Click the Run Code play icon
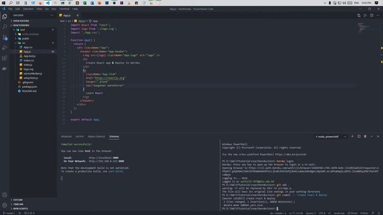The height and width of the screenshot is (215, 383). pos(365,16)
